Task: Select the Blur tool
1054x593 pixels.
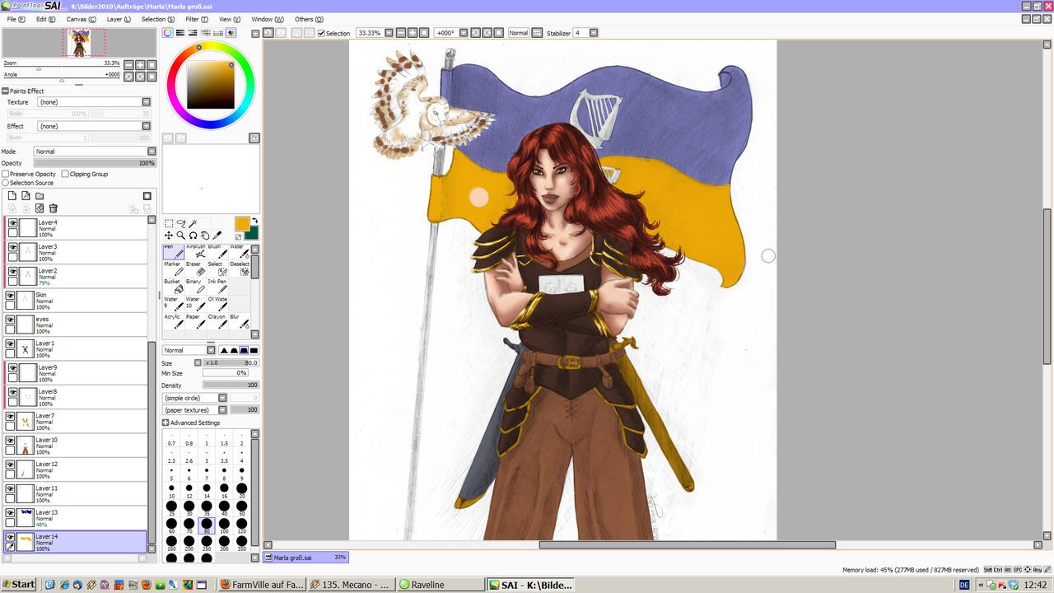Action: [x=239, y=322]
